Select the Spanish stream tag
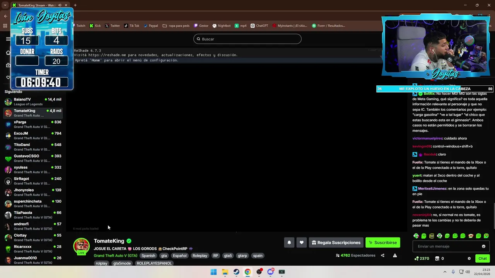Screen dimensions: 495x278 pyautogui.click(x=148, y=256)
